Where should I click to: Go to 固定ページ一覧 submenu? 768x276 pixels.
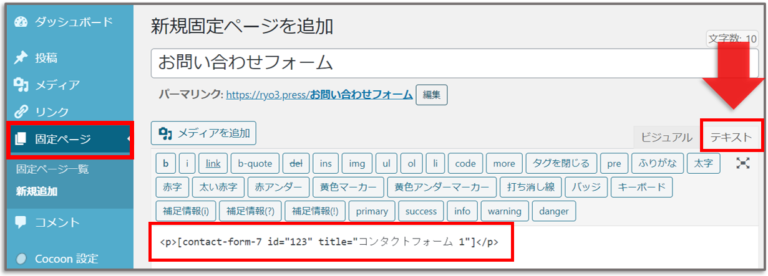tap(52, 169)
